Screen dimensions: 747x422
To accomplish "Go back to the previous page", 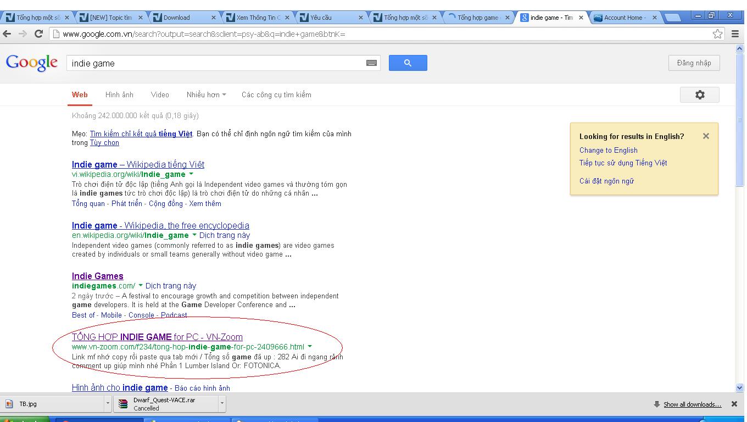I will tap(7, 34).
